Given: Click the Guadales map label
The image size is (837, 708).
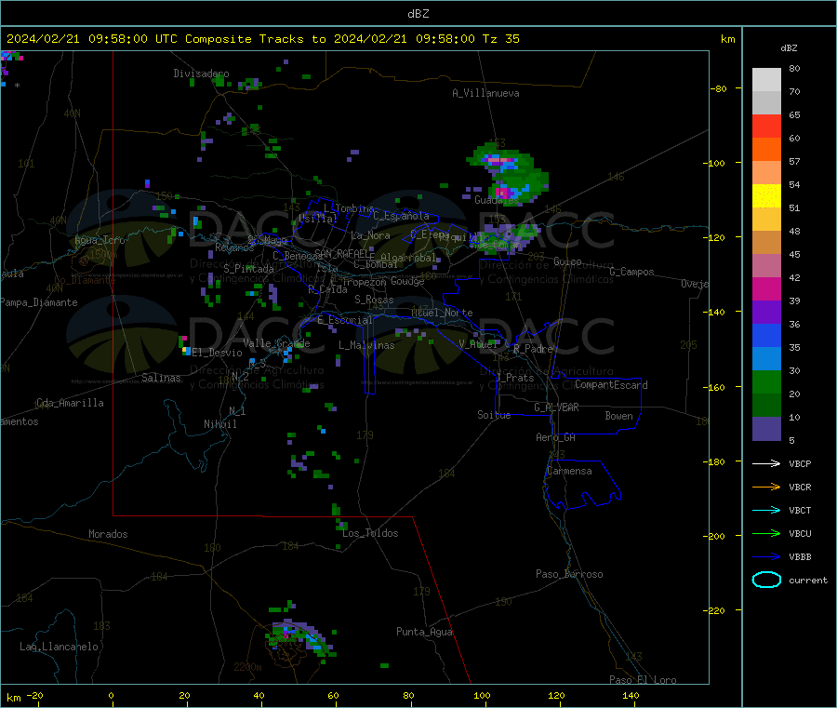Looking at the screenshot, I should point(497,200).
